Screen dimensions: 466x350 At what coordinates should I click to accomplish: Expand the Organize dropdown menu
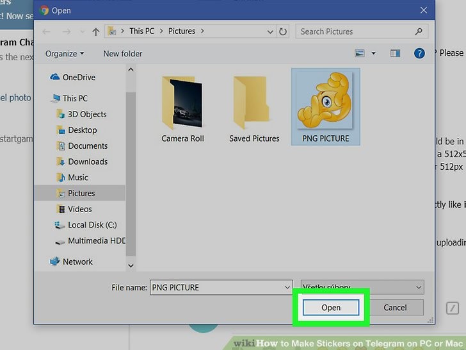tap(65, 54)
